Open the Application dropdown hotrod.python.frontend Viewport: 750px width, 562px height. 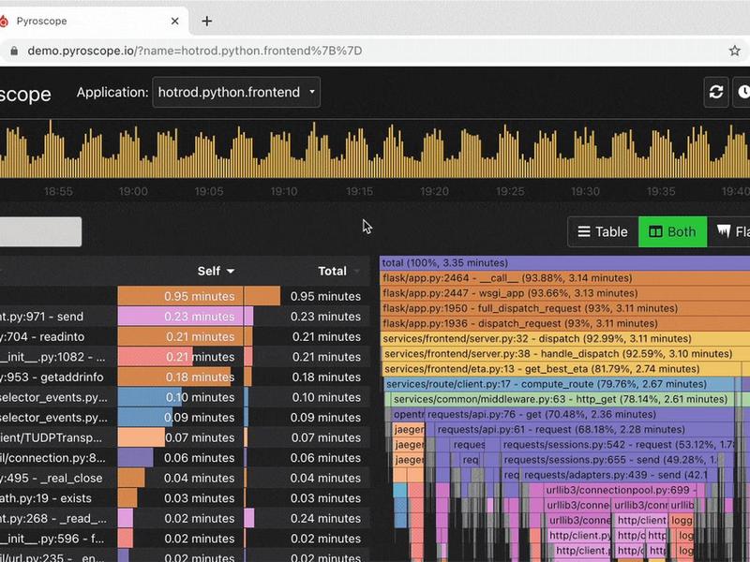point(236,92)
